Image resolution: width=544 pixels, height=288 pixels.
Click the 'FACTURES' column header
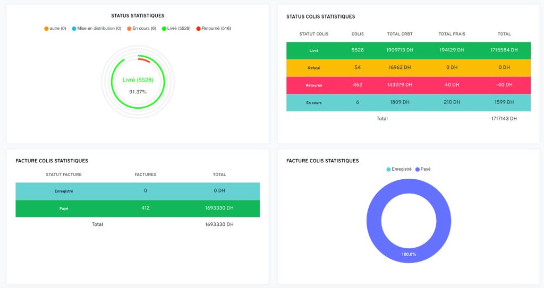[x=146, y=174]
